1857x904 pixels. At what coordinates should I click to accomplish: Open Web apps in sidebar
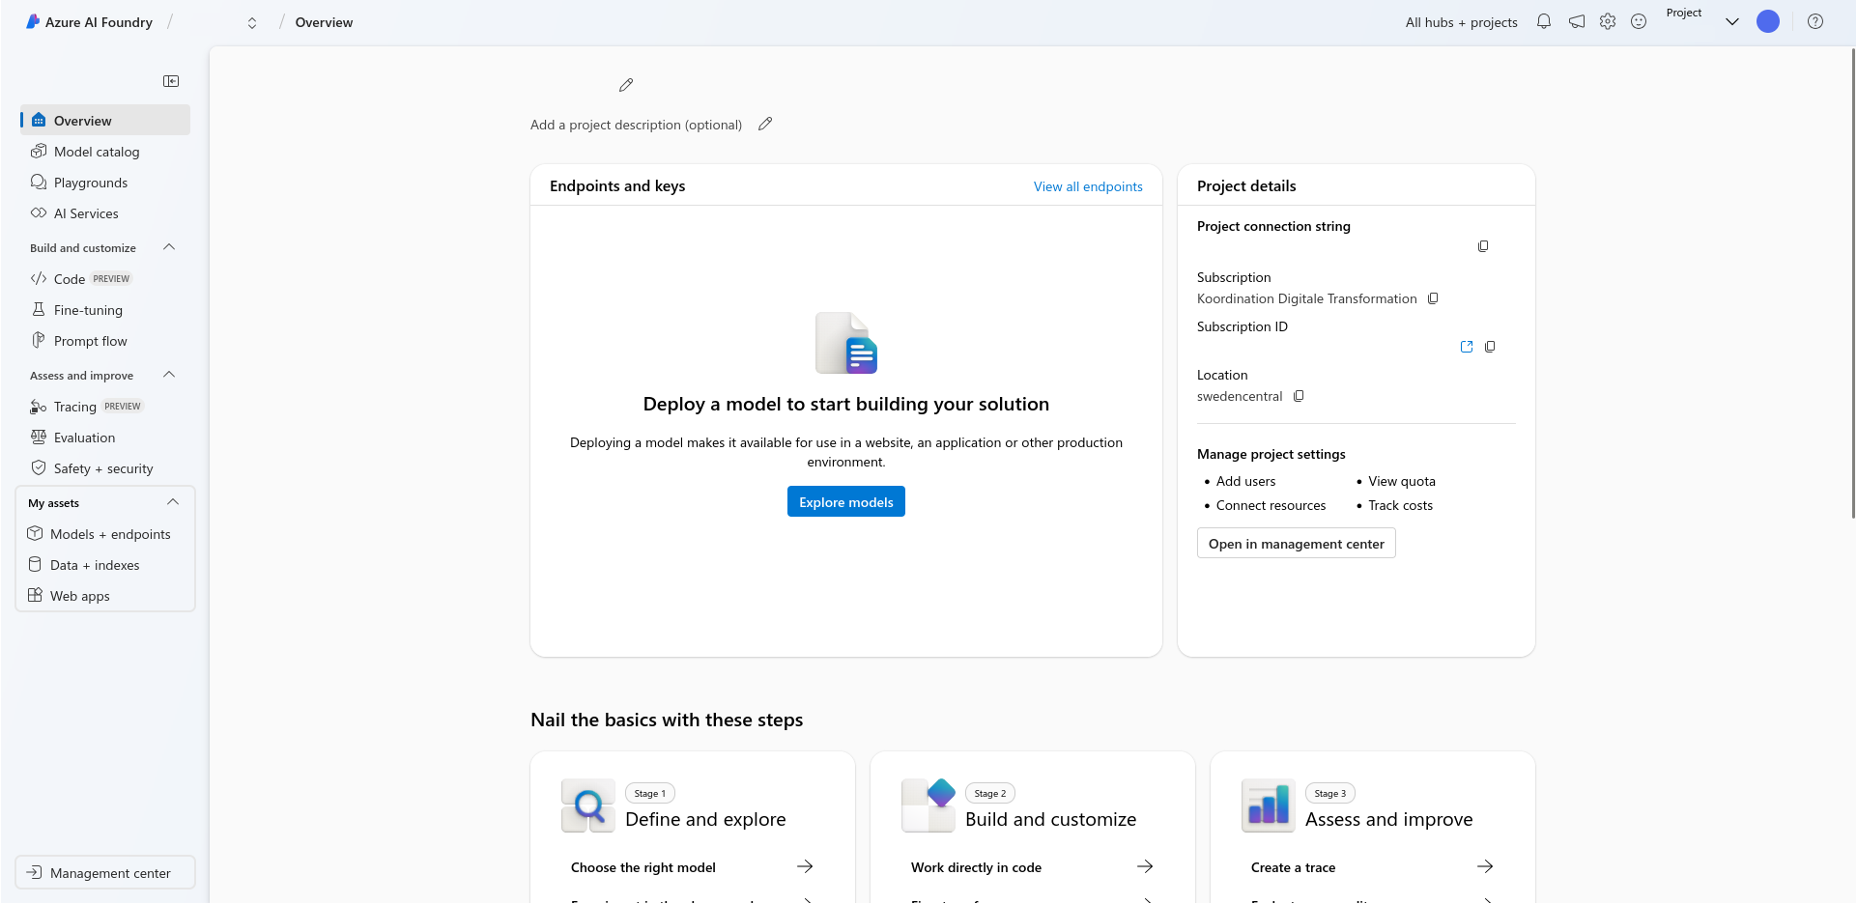105,596
